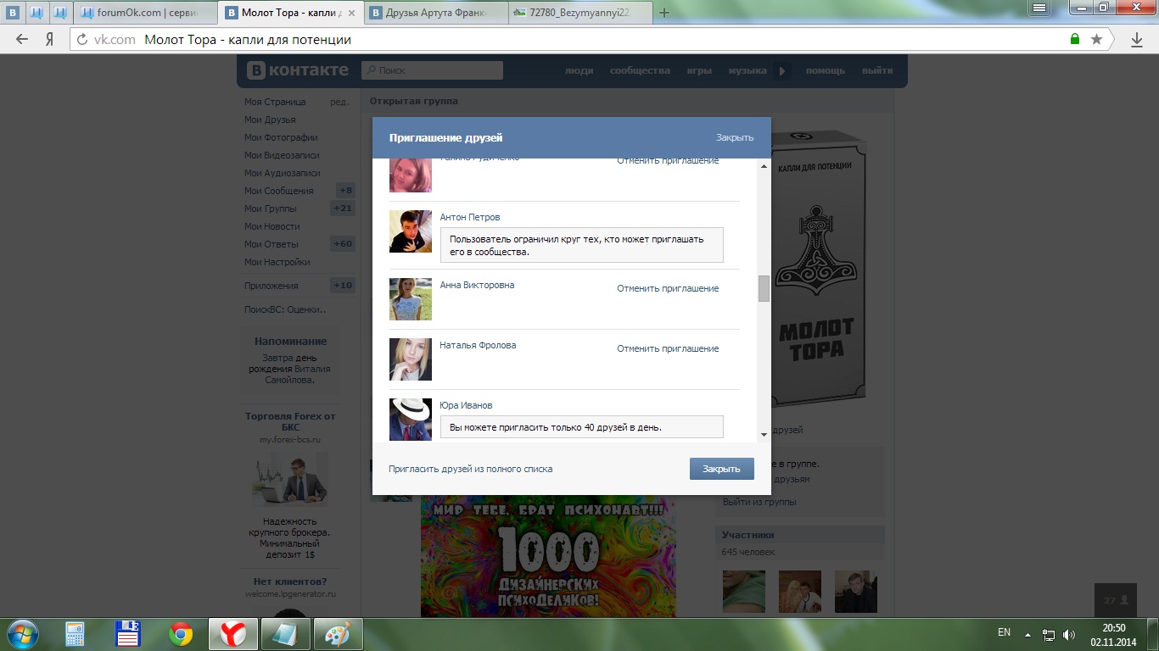Click Антон Петров's avatar photo

pos(411,231)
